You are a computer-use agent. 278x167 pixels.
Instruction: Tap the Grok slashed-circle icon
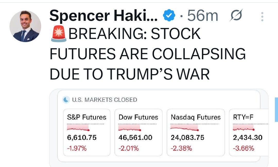pos(236,16)
